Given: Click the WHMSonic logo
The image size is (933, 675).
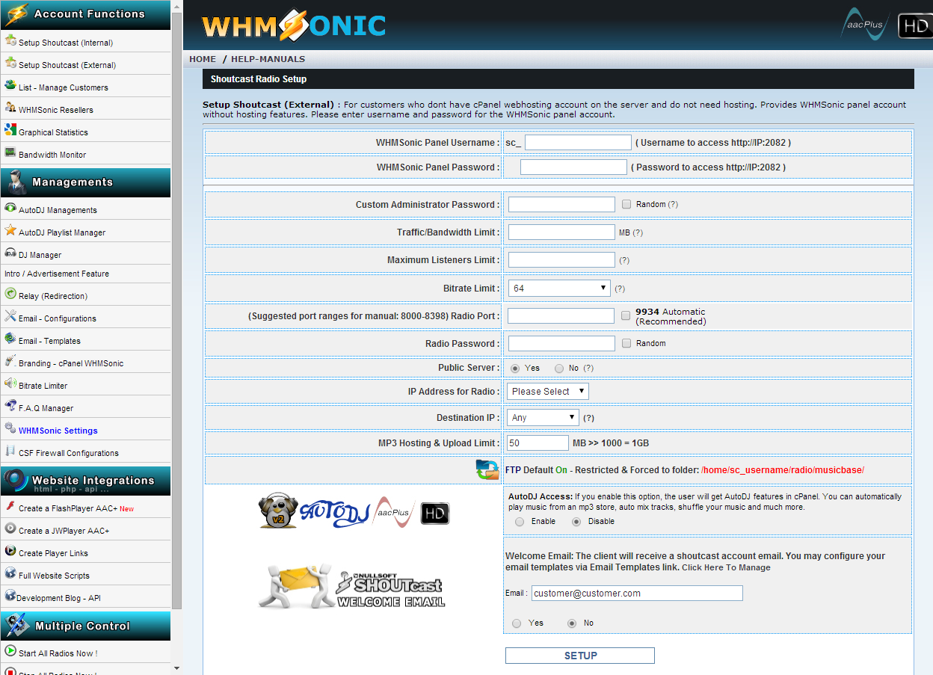Looking at the screenshot, I should pyautogui.click(x=293, y=26).
